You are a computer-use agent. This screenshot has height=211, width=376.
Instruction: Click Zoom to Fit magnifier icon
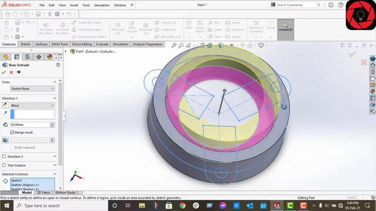coord(174,45)
